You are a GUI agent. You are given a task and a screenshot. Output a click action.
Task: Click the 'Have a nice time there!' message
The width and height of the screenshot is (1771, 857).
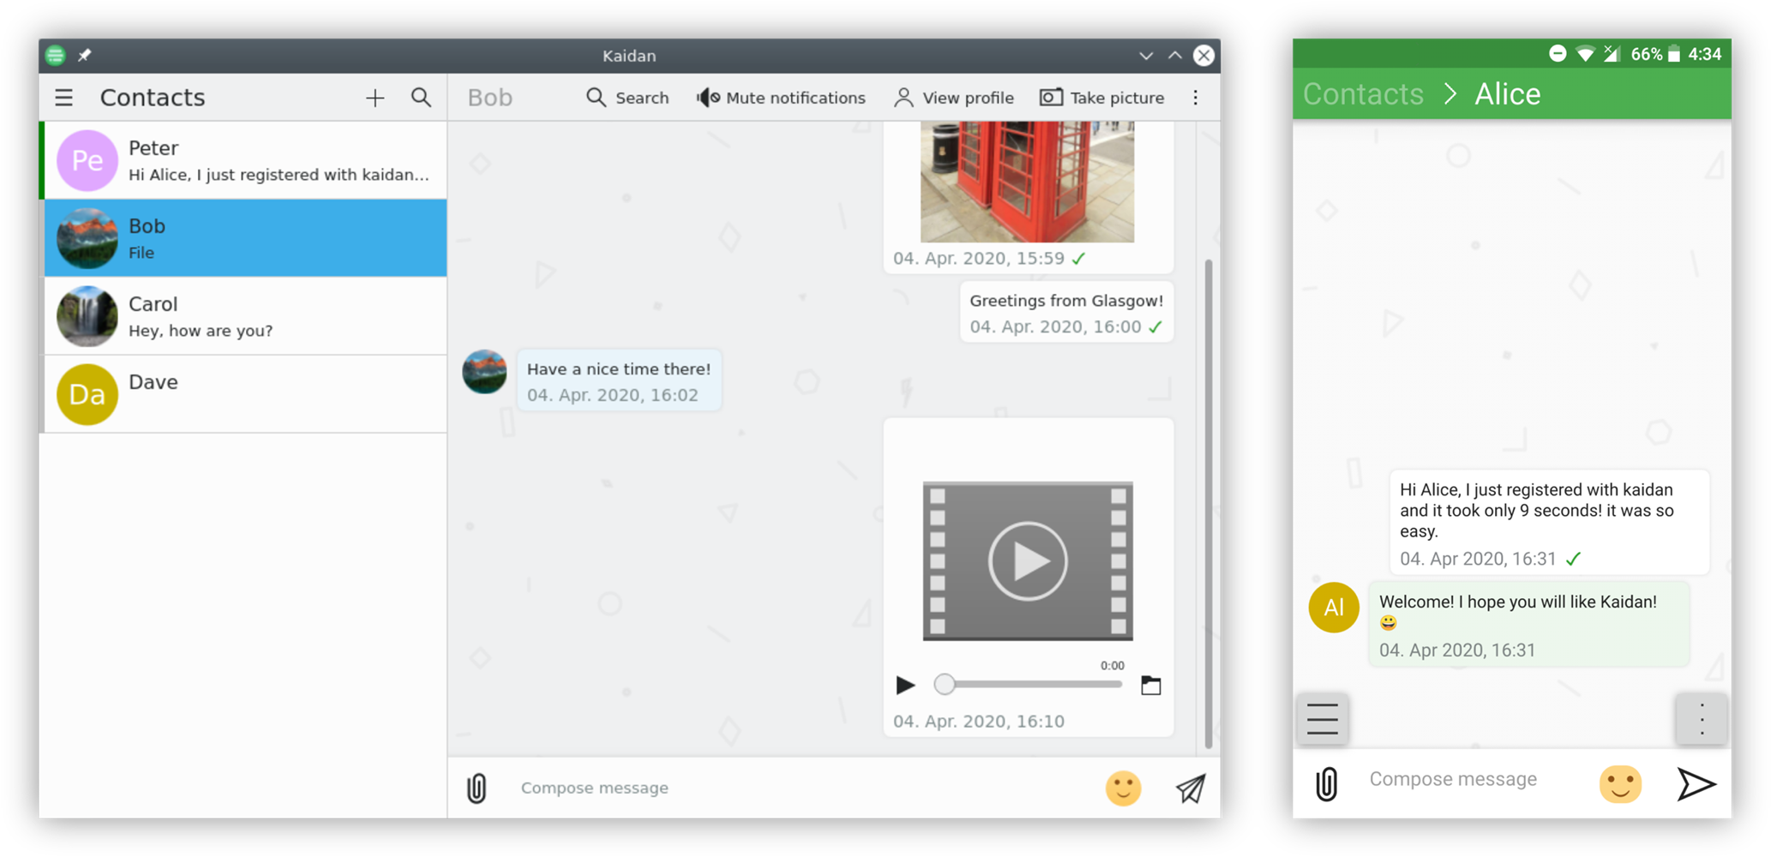click(x=619, y=381)
